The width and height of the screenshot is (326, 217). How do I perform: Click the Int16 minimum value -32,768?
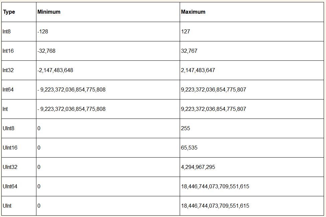[x=46, y=51]
